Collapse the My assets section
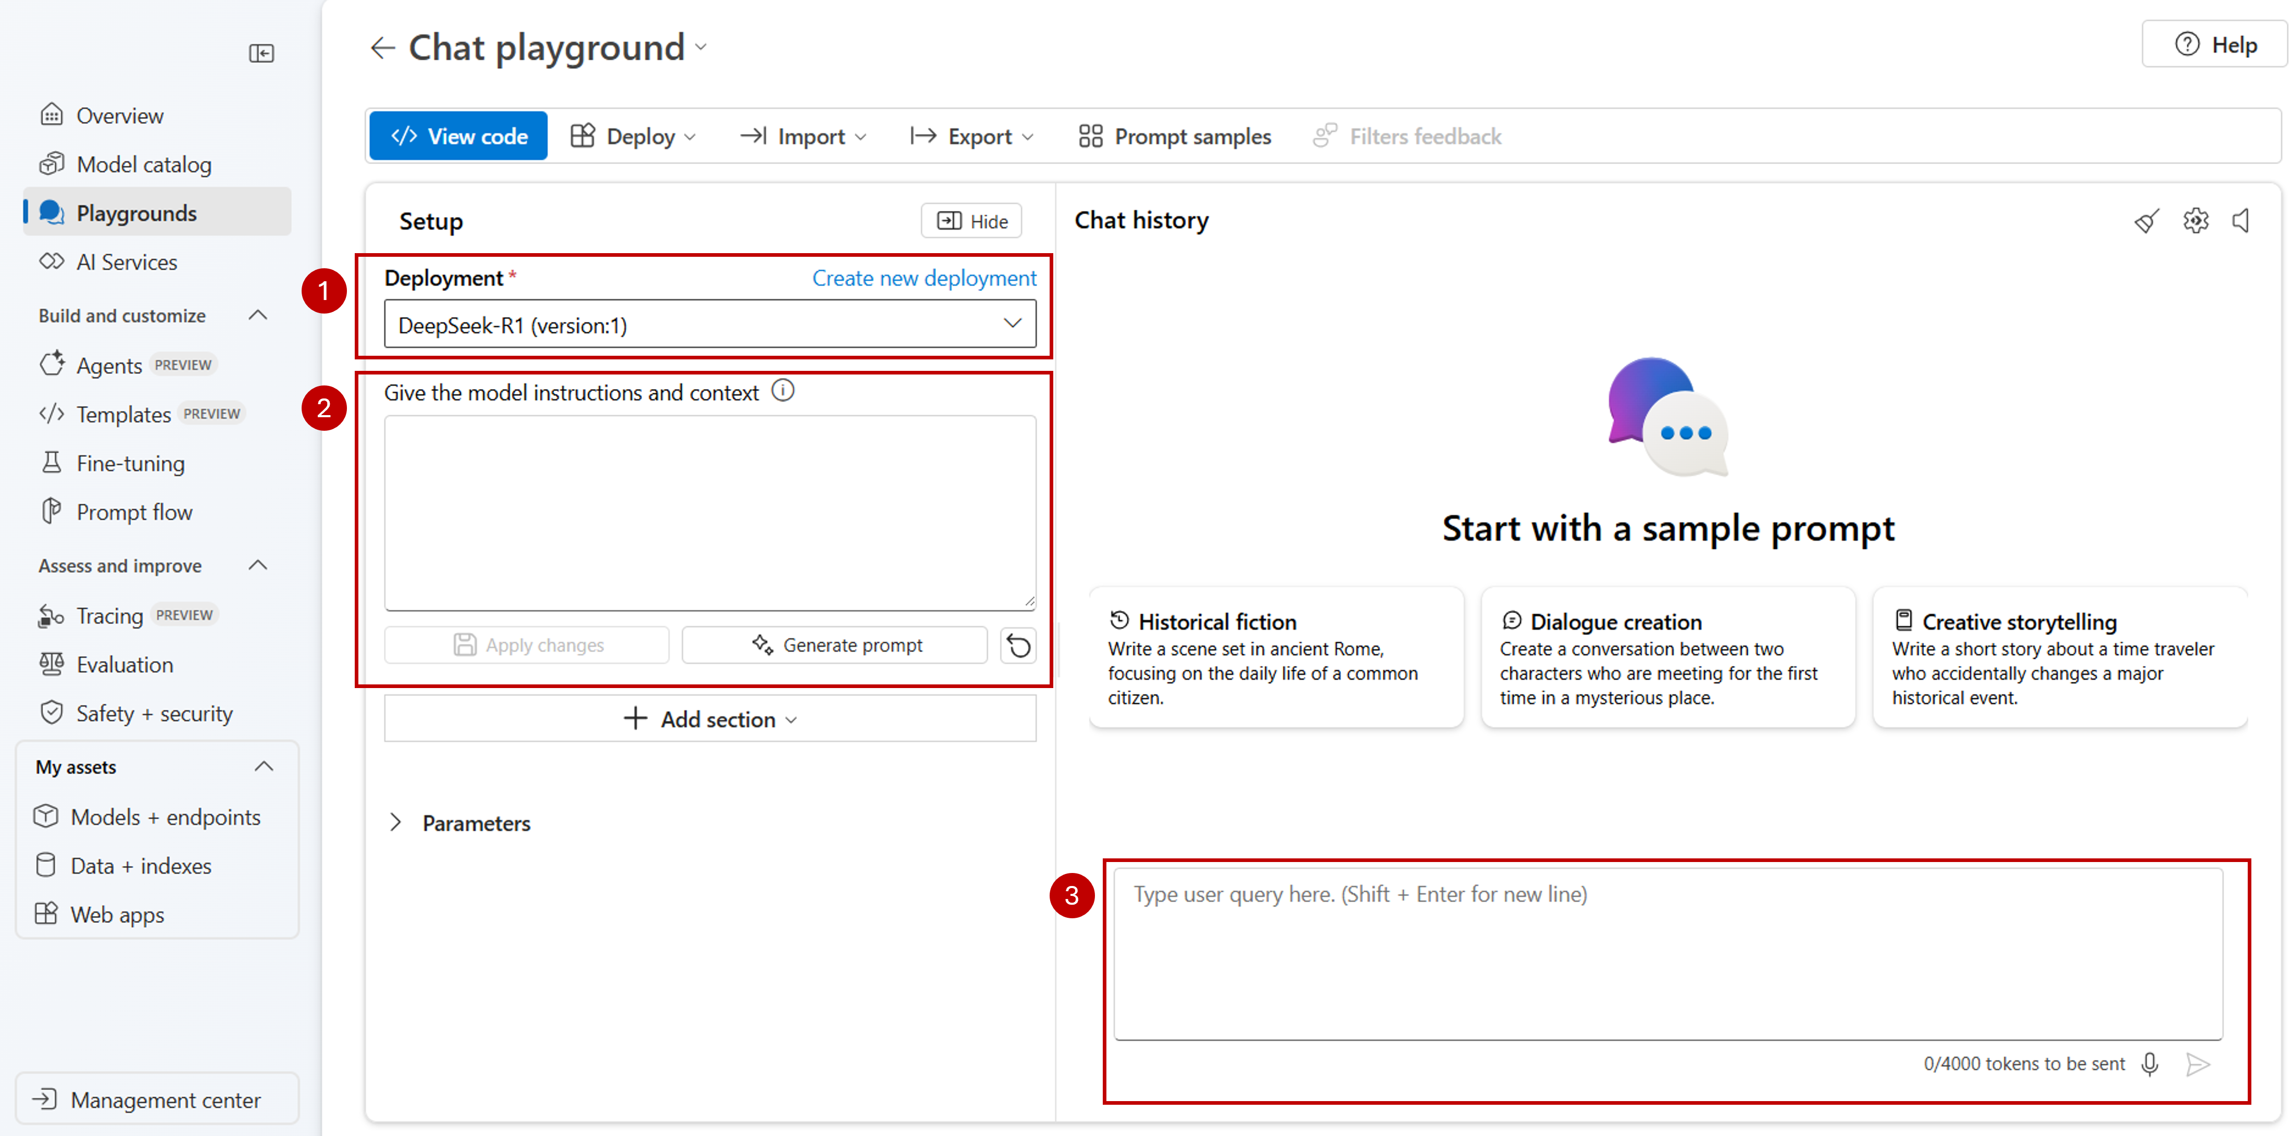Viewport: 2292px width, 1136px height. point(264,767)
